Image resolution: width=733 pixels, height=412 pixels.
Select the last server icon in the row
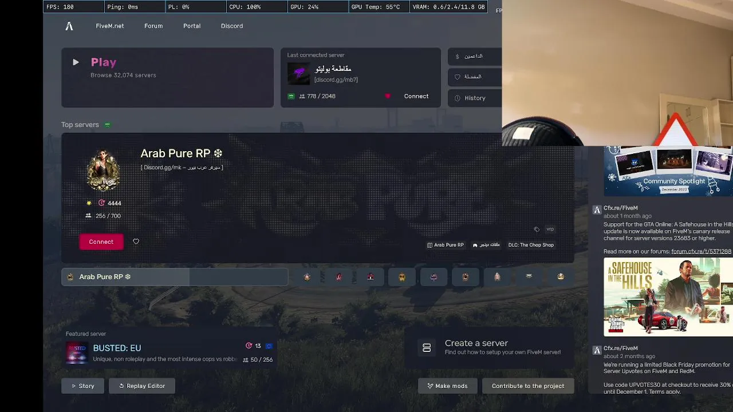pyautogui.click(x=561, y=277)
